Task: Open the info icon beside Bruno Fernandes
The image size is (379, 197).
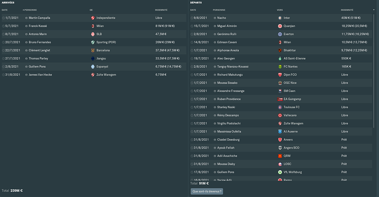Action: (27, 43)
